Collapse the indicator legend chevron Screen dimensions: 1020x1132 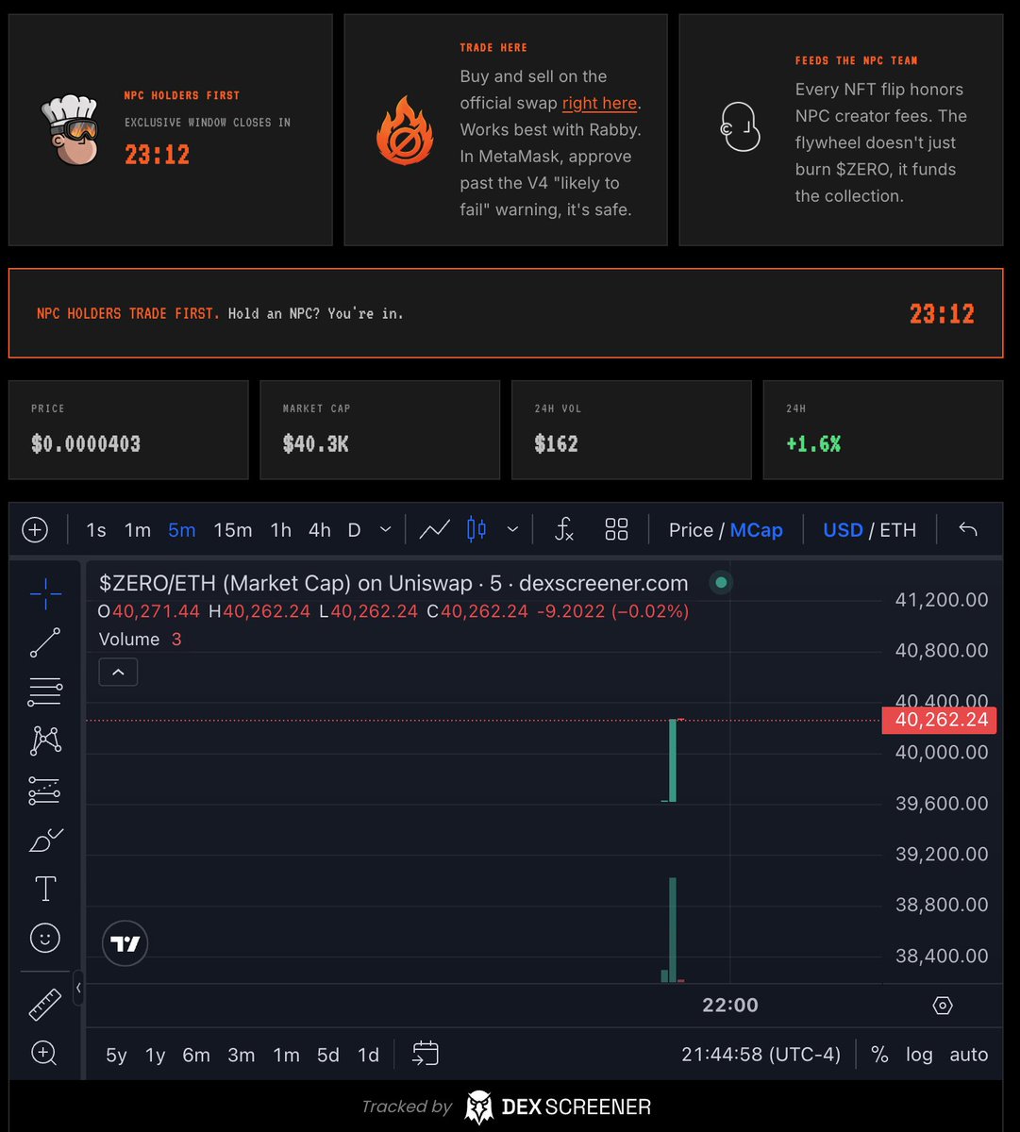tap(118, 673)
